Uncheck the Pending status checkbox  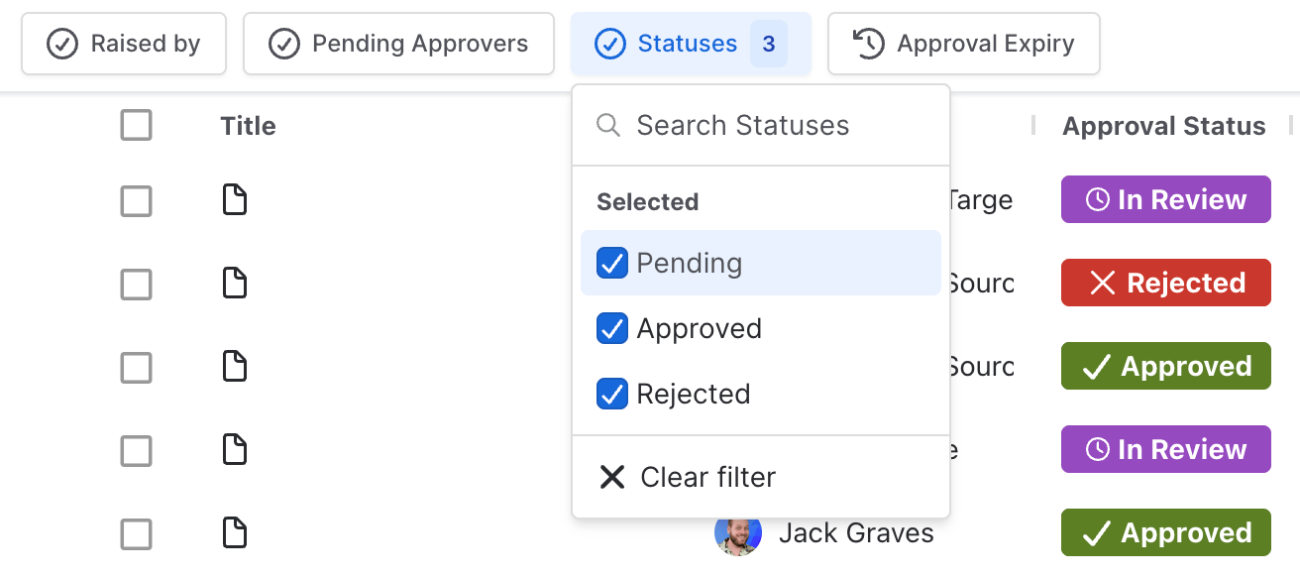click(612, 264)
